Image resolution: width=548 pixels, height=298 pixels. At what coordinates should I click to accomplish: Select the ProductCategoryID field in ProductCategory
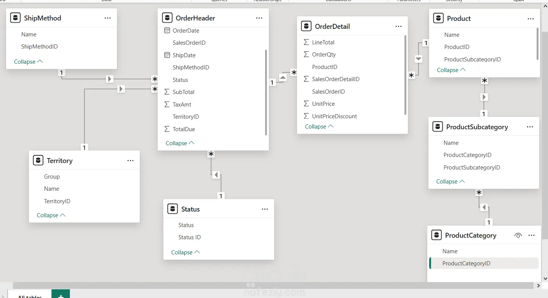(x=466, y=263)
